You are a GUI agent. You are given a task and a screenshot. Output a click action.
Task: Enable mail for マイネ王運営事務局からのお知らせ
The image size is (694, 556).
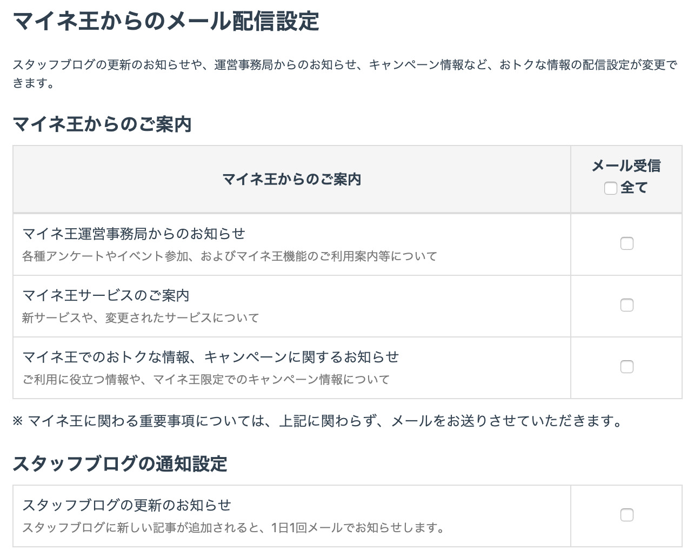point(626,243)
